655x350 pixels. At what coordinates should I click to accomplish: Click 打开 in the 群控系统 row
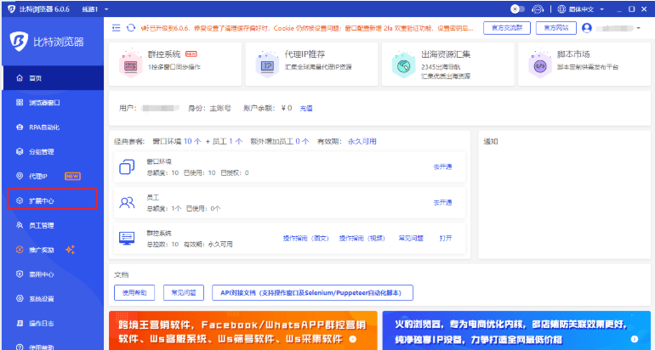click(445, 238)
